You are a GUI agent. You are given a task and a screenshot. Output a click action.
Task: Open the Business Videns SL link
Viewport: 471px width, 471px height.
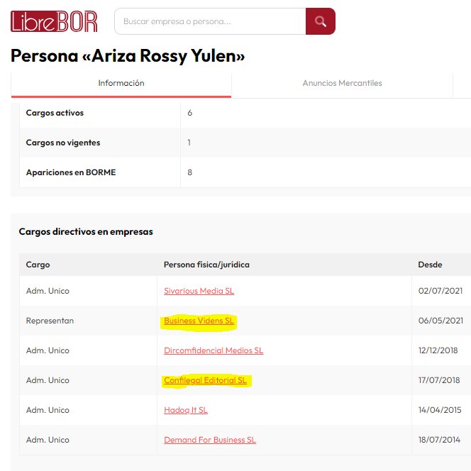coord(199,321)
